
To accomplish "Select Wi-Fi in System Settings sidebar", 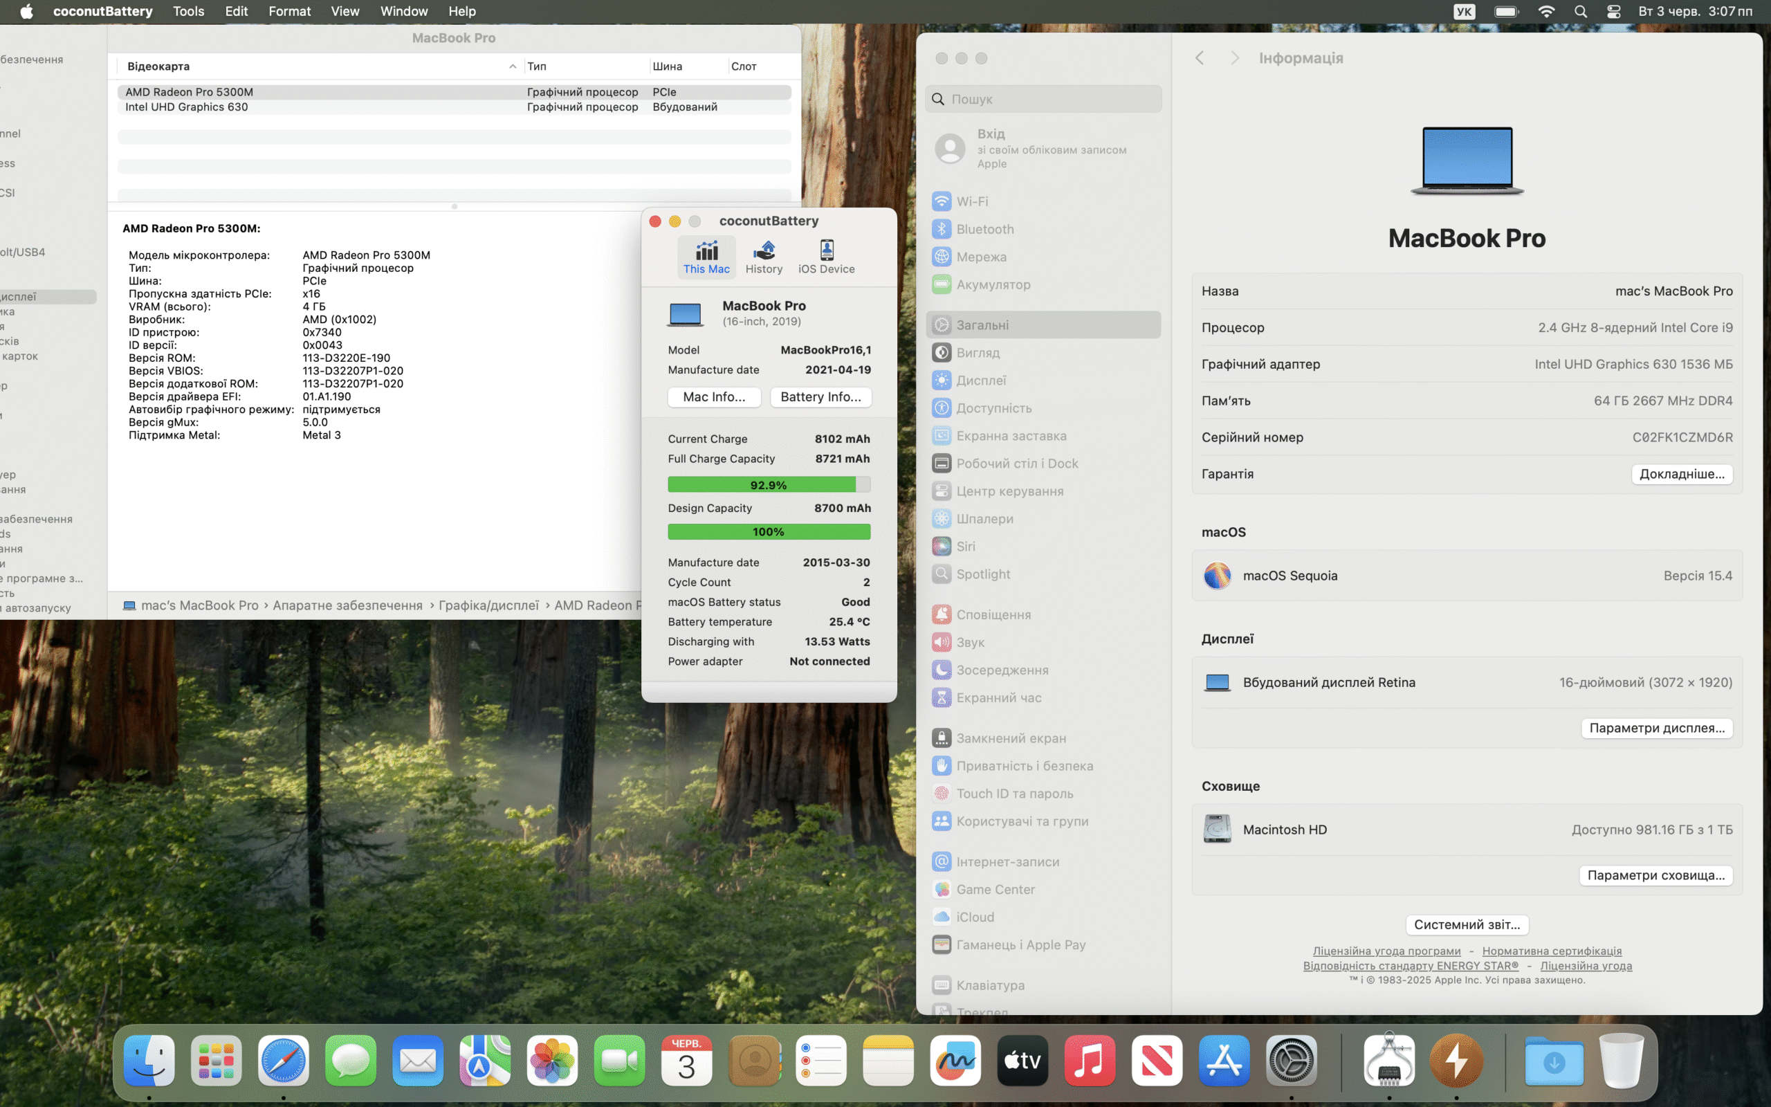I will click(x=1043, y=201).
